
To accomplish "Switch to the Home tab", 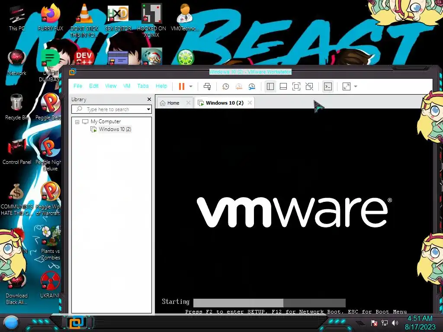I will [x=173, y=103].
